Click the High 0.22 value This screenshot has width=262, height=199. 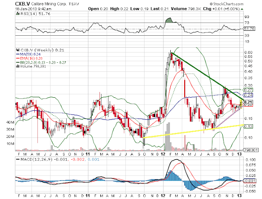coord(119,9)
